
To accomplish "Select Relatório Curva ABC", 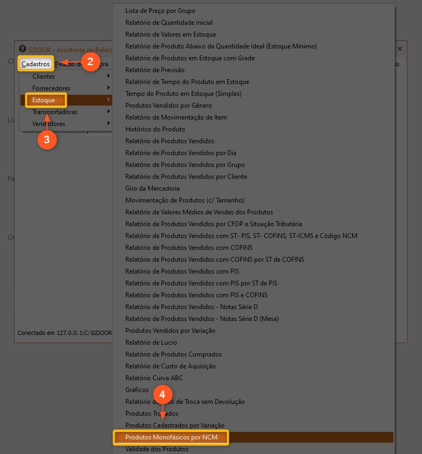I will click(x=154, y=378).
